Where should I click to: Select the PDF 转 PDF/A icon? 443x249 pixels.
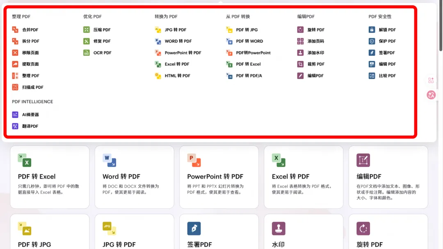pyautogui.click(x=229, y=76)
